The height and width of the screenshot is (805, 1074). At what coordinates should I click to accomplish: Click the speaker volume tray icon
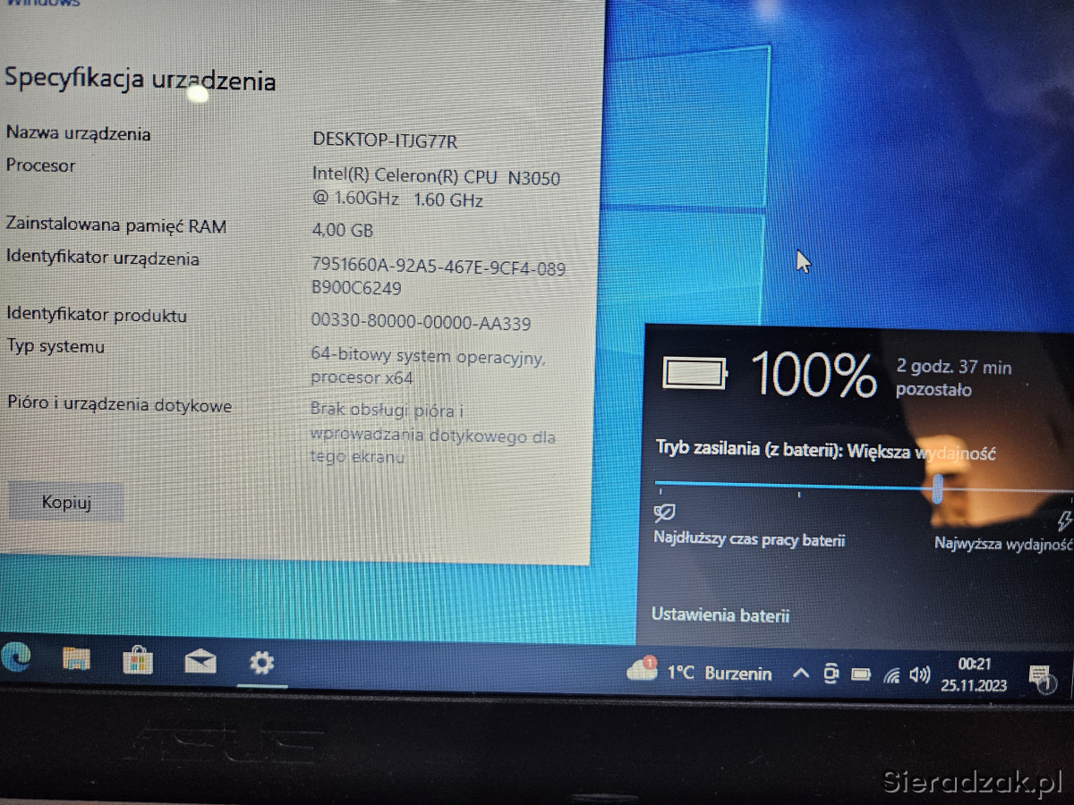point(919,675)
